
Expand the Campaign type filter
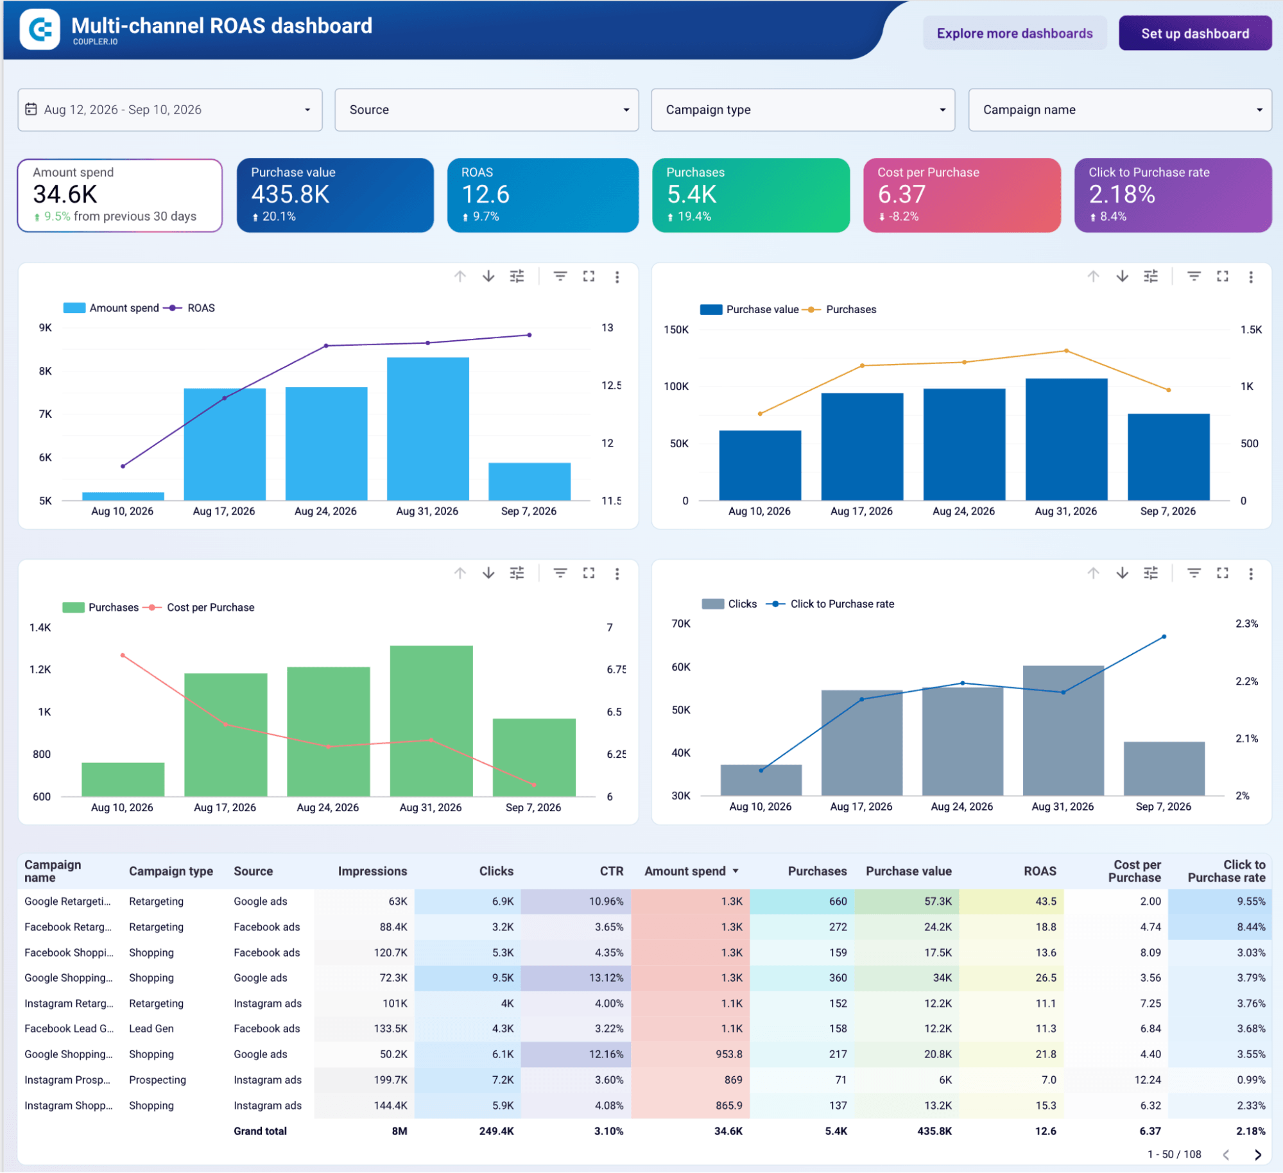coord(802,110)
